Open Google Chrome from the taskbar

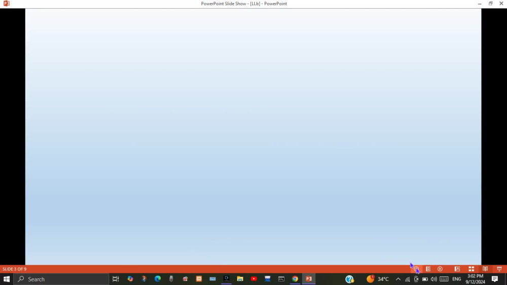[295, 279]
